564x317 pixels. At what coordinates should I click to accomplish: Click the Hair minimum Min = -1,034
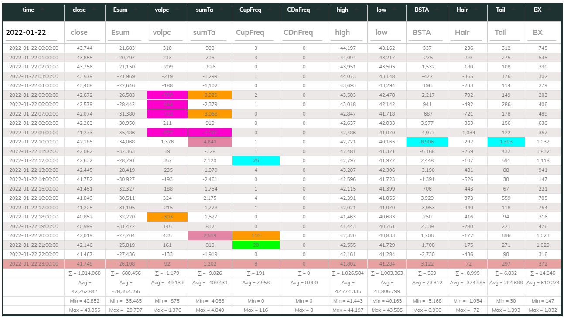468,301
